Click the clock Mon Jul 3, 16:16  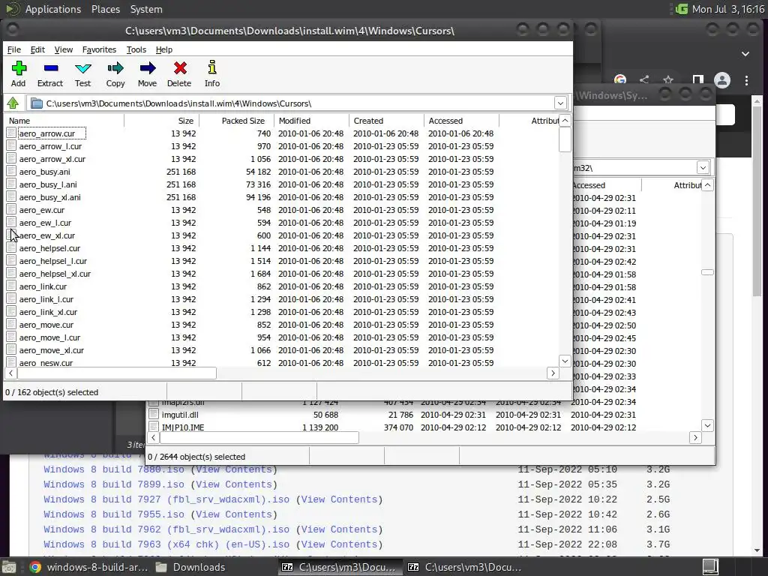coord(727,9)
